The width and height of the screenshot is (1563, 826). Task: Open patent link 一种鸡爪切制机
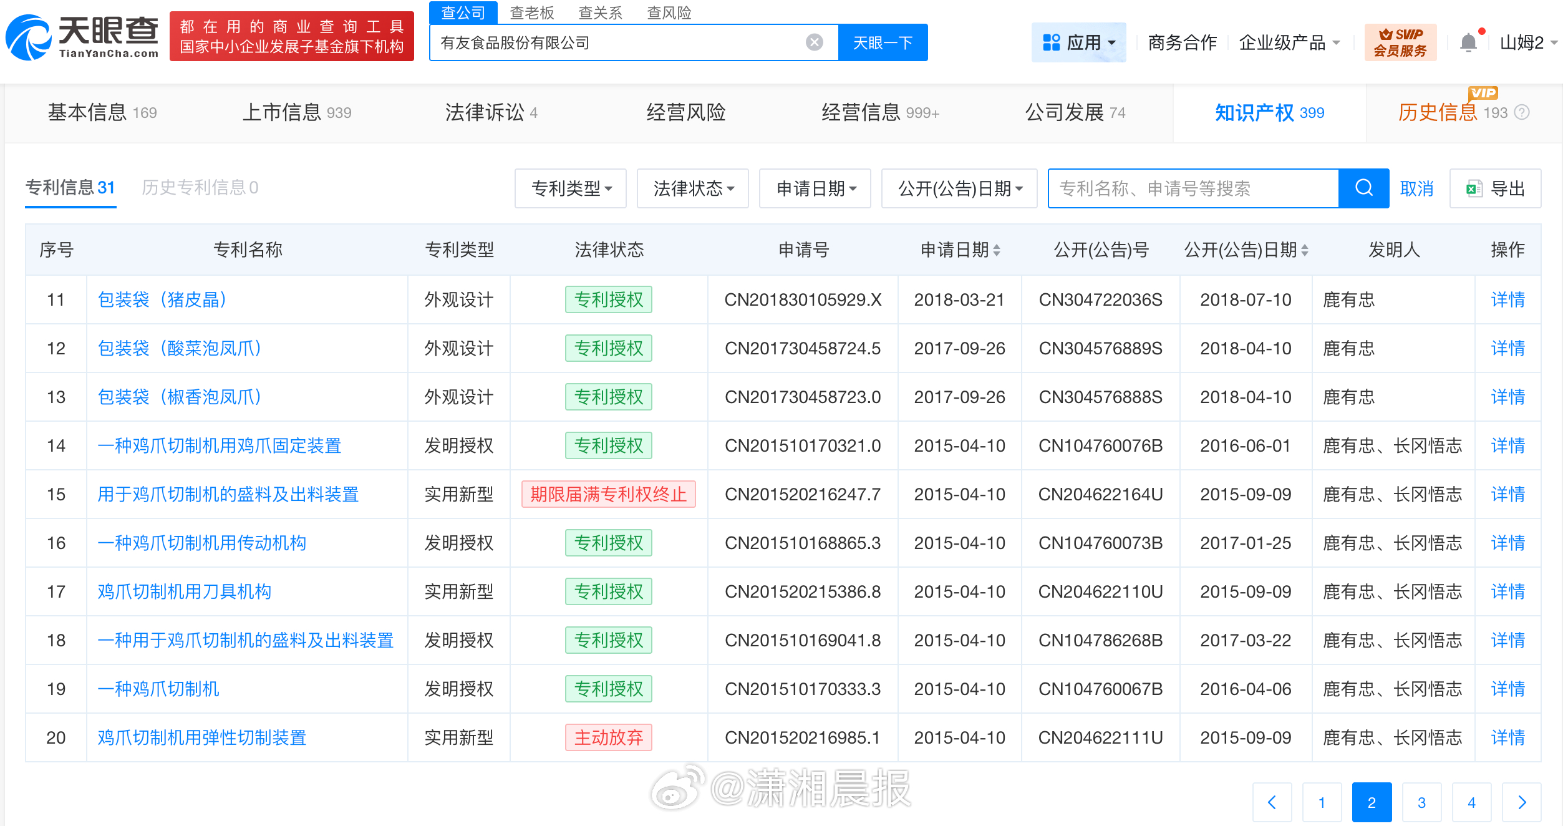pyautogui.click(x=158, y=689)
